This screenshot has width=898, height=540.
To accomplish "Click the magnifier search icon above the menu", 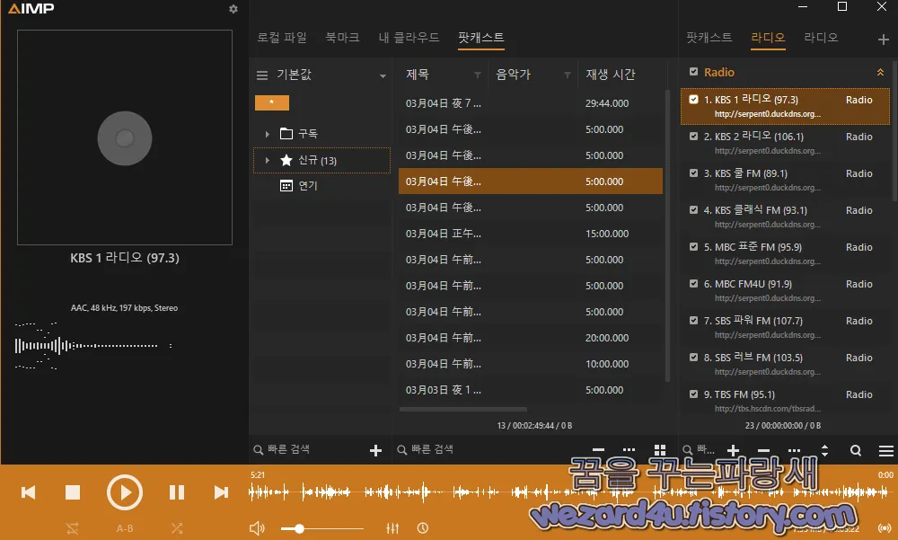I will 856,450.
